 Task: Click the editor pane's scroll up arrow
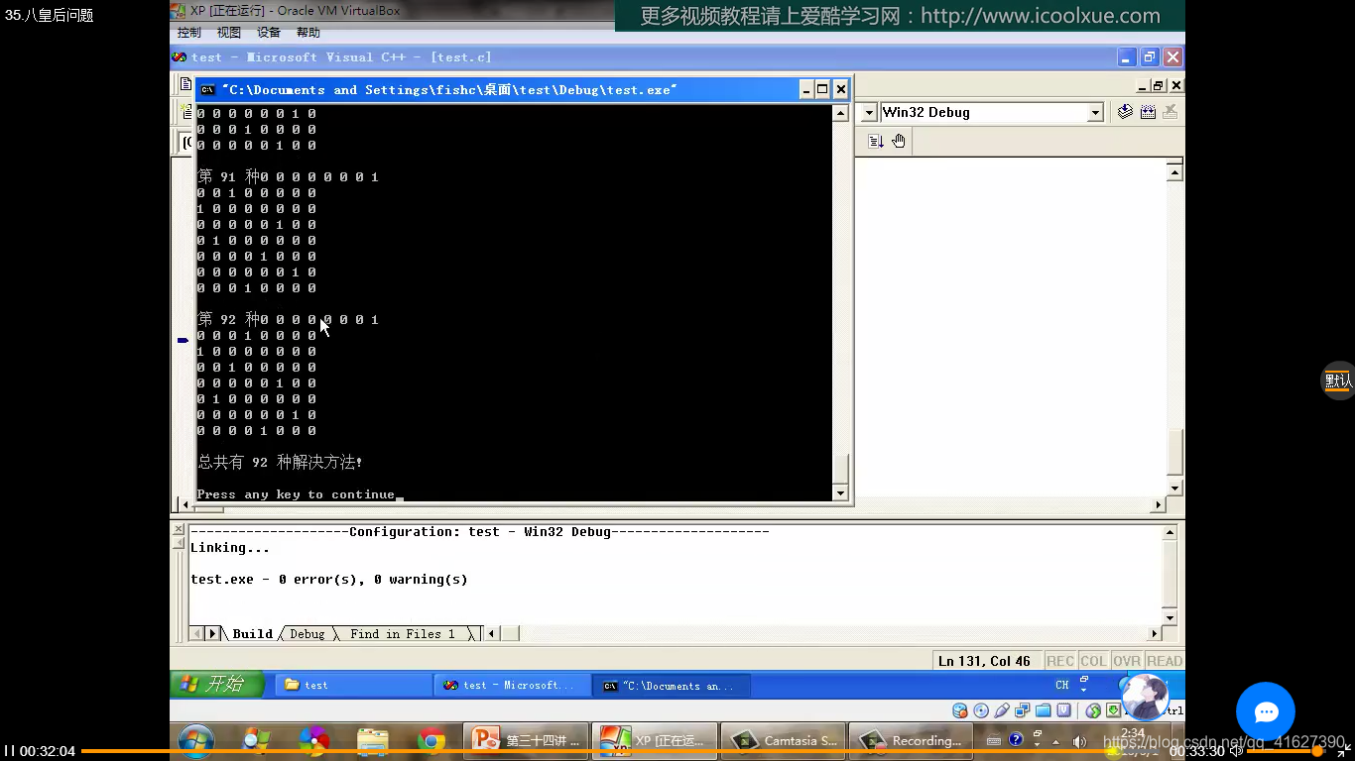coord(1174,172)
